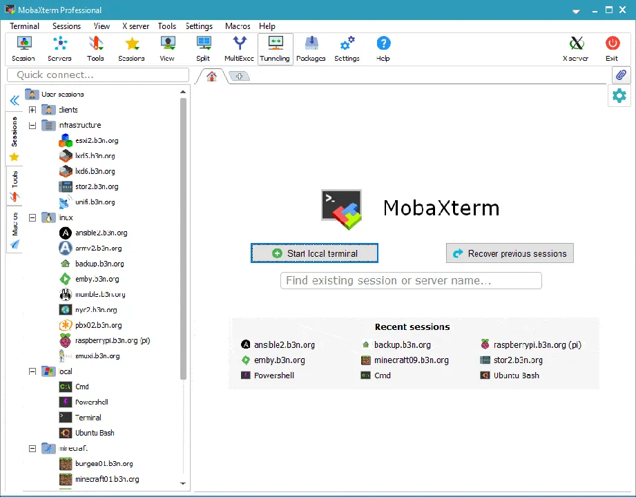
Task: Open Powershell local session in the tree
Action: pos(84,402)
